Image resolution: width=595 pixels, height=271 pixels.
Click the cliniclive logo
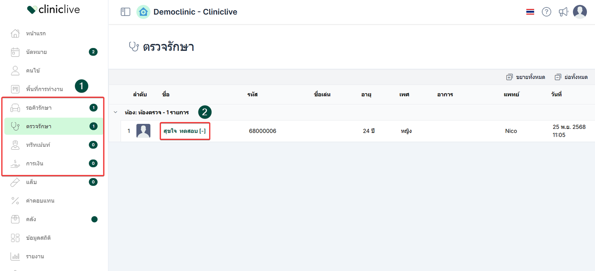(x=53, y=9)
